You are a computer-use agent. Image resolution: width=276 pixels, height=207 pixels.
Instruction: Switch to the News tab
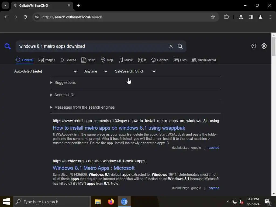(88, 60)
